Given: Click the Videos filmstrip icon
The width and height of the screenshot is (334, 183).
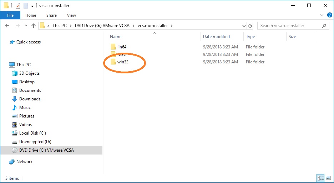Looking at the screenshot, I should 15,125.
